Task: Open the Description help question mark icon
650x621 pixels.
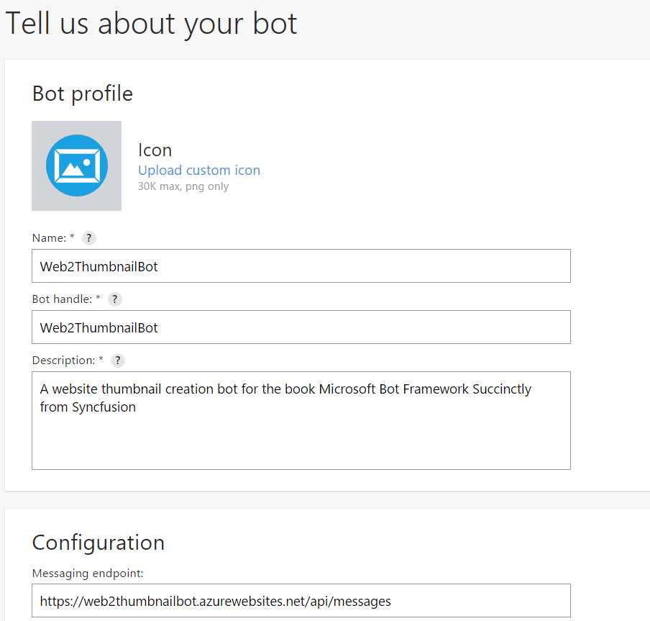Action: tap(117, 360)
